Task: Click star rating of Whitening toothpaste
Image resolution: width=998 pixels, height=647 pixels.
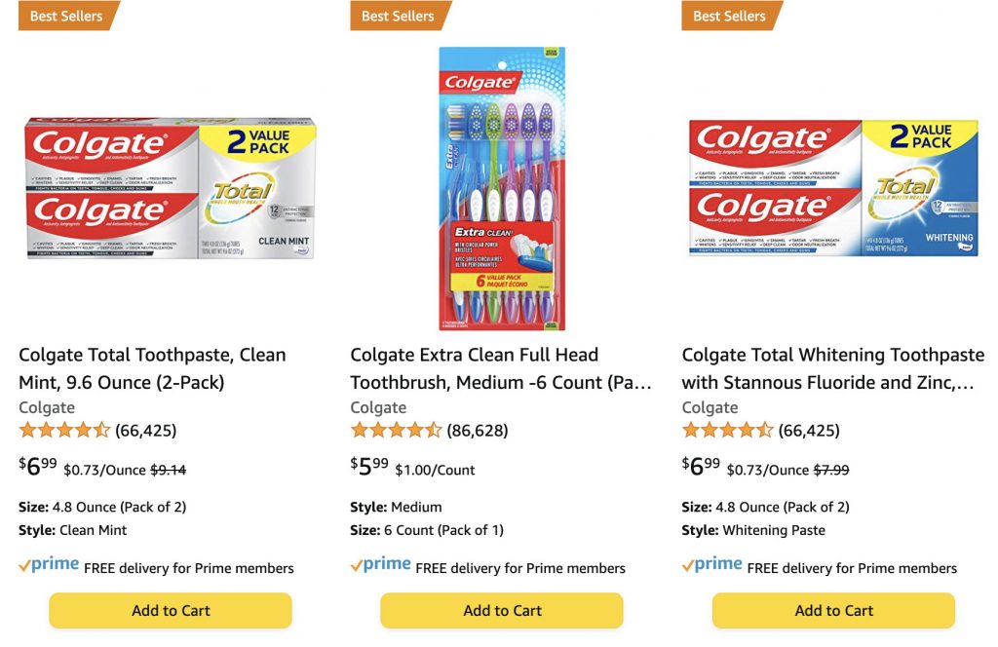Action: tap(727, 431)
